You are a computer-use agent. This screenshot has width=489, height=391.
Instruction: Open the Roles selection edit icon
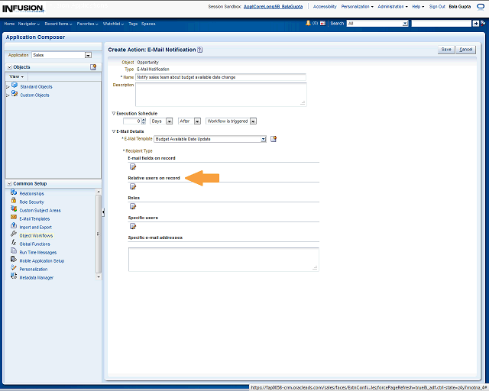pos(132,206)
